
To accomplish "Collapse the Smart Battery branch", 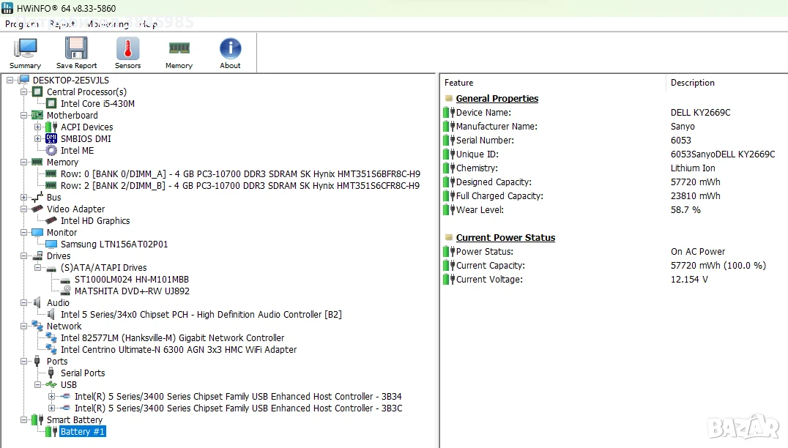I will [x=23, y=419].
